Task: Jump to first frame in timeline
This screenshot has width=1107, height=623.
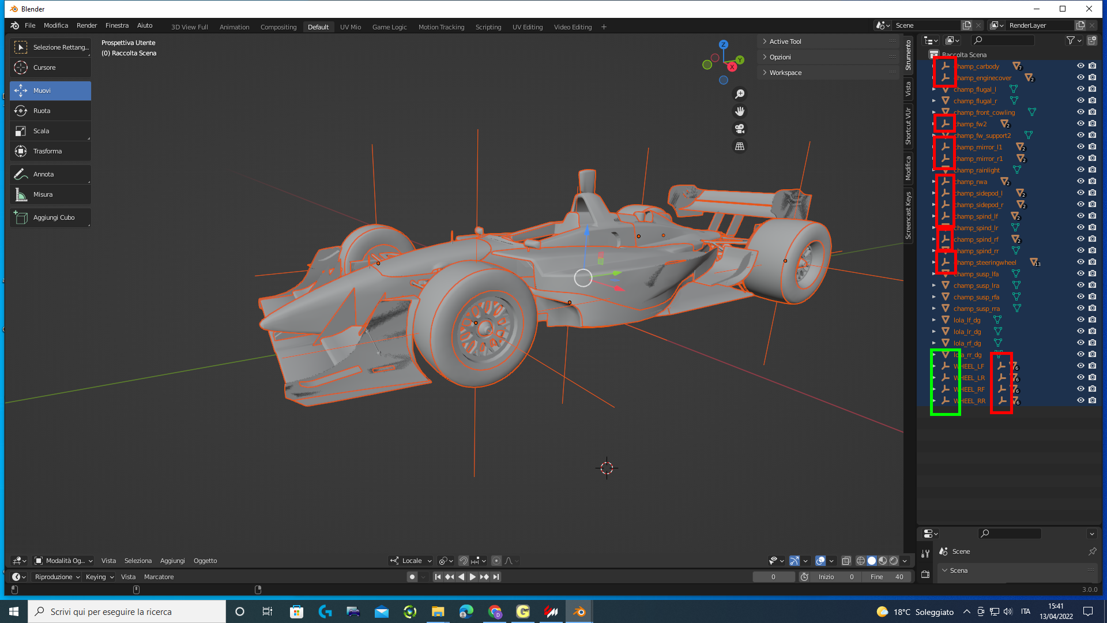Action: 438,577
